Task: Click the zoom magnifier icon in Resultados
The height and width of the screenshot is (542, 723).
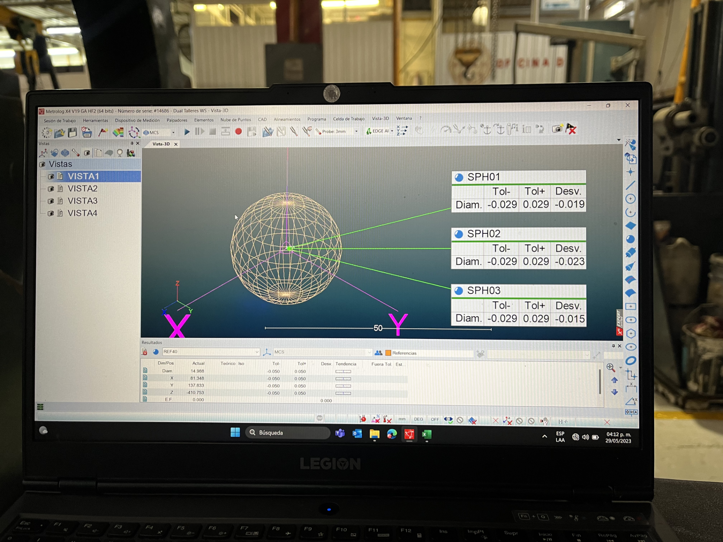Action: pos(610,367)
